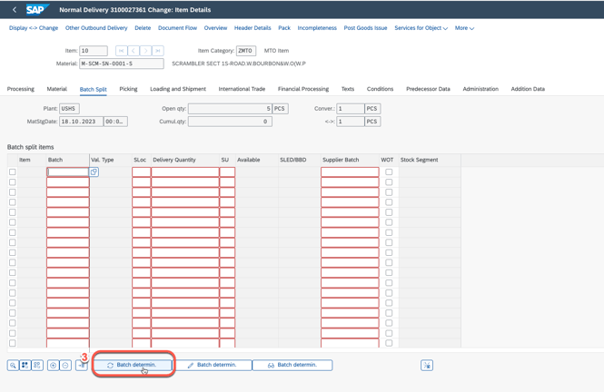Expand the Services for Object dropdown

click(421, 28)
